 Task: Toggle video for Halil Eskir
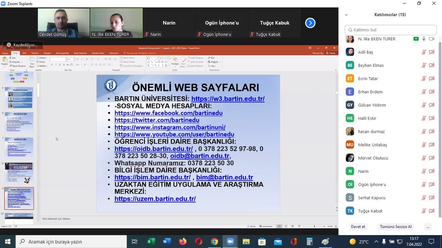point(432,118)
